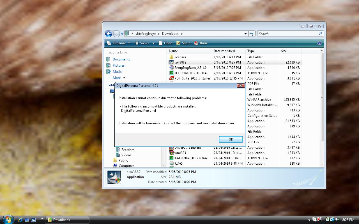Screen dimensions: 359x224
Task: Click the taskbar clock showing 8:26 PM
Action: point(348,220)
